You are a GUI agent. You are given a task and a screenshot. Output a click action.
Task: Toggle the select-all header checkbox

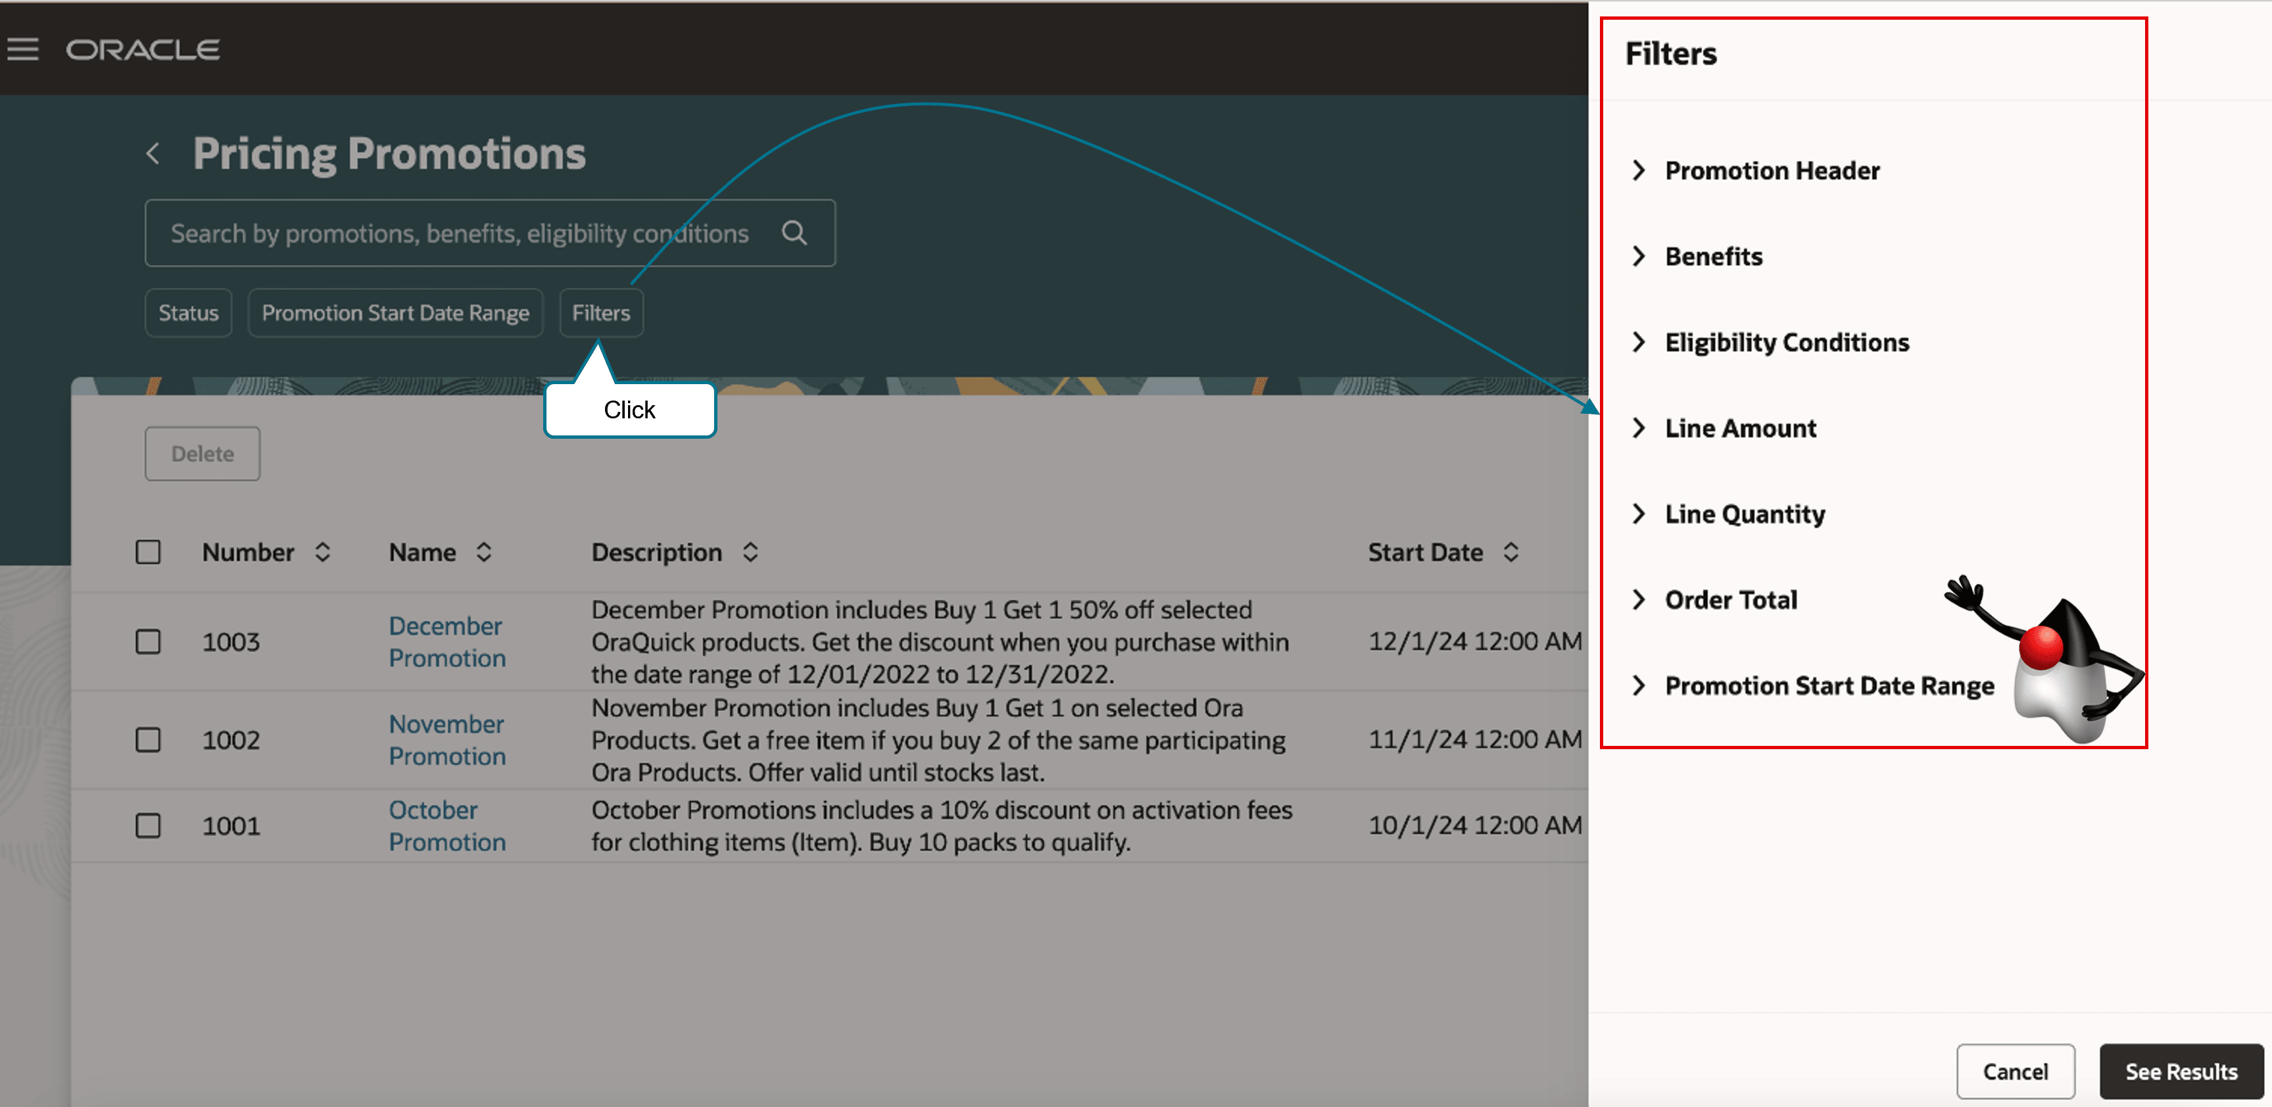click(x=148, y=552)
